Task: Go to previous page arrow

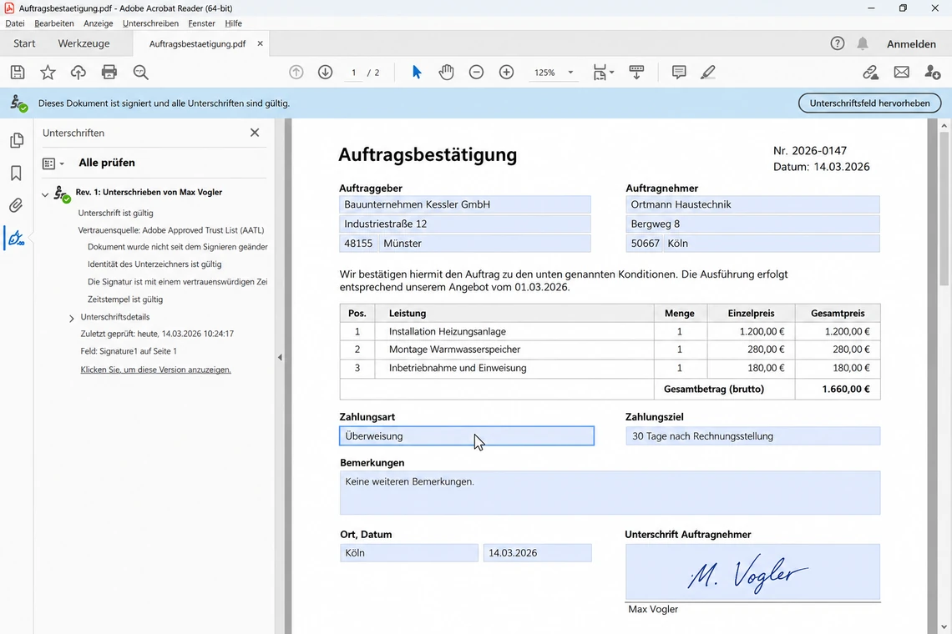Action: [296, 73]
